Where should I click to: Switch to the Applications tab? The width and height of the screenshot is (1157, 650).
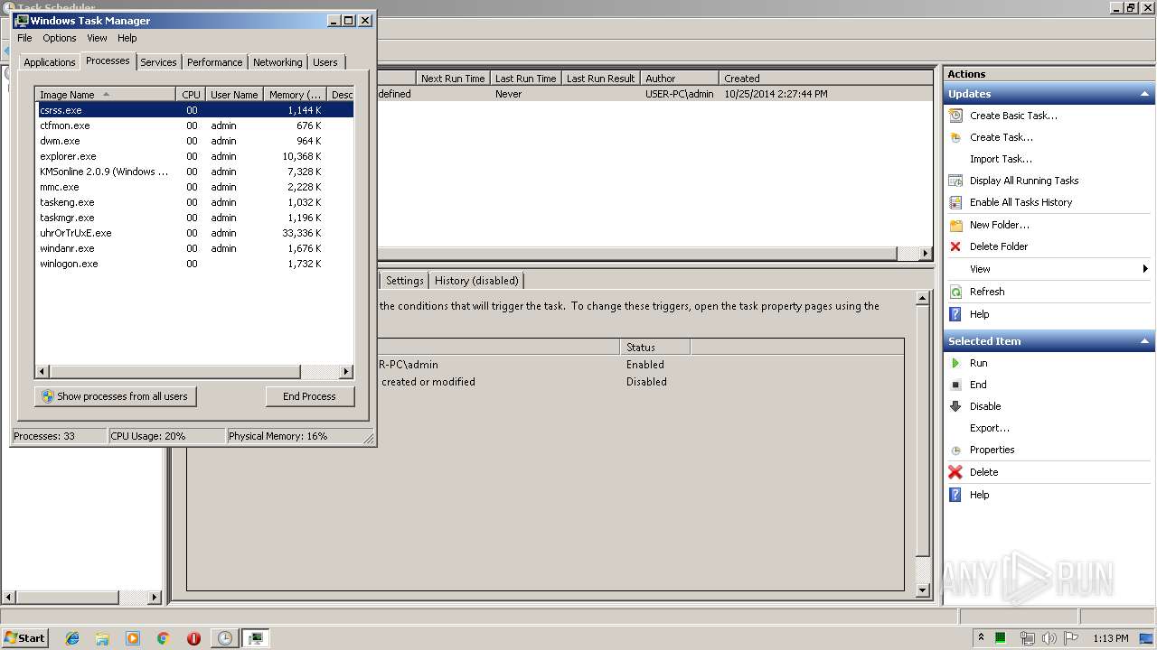(x=49, y=62)
